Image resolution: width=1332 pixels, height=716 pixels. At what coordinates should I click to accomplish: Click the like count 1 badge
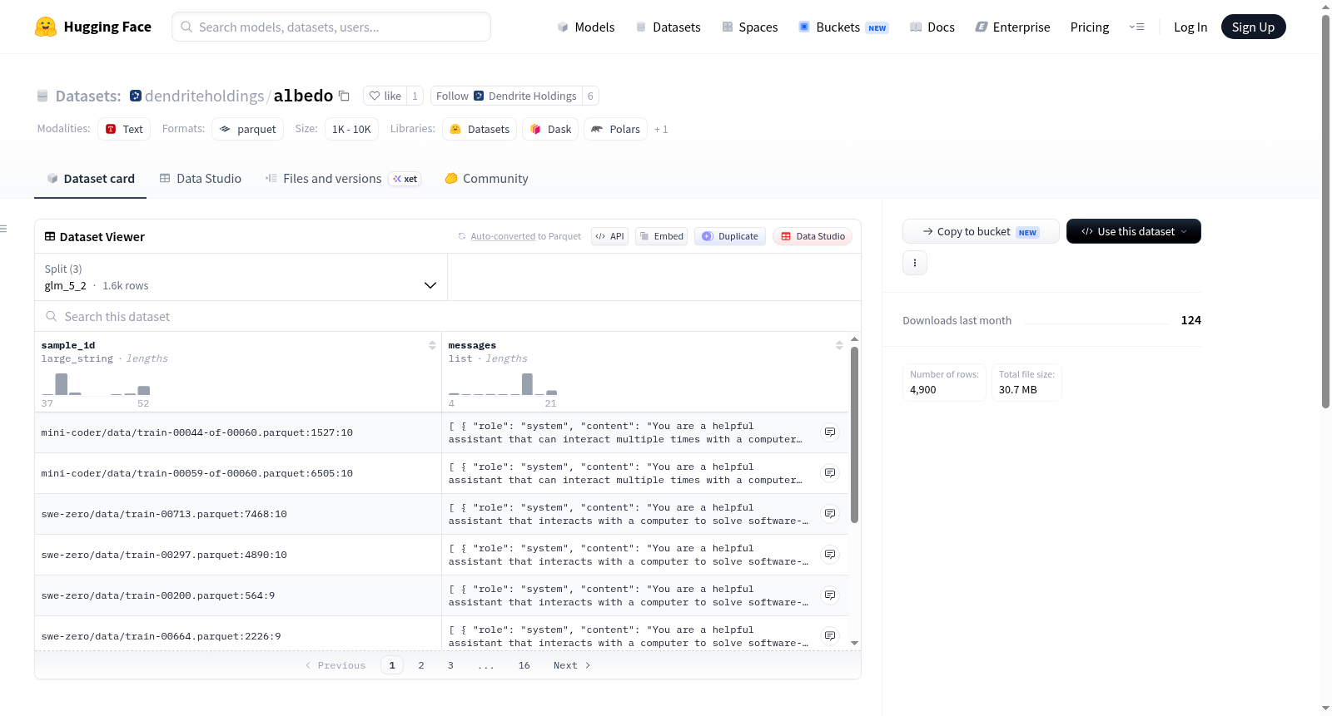[415, 96]
